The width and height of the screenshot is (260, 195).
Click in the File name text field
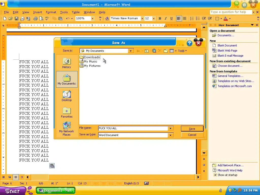tap(133, 128)
